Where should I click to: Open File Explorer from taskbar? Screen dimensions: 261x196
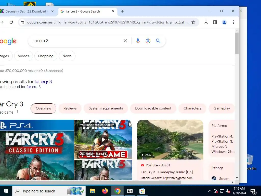point(92,191)
